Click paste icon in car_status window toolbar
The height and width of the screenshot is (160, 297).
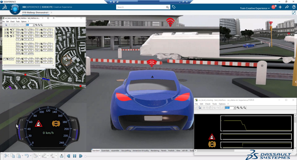pyautogui.click(x=210, y=108)
